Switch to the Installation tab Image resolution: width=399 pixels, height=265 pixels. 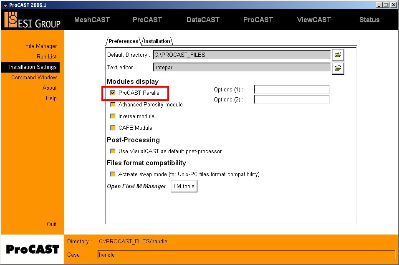(157, 41)
